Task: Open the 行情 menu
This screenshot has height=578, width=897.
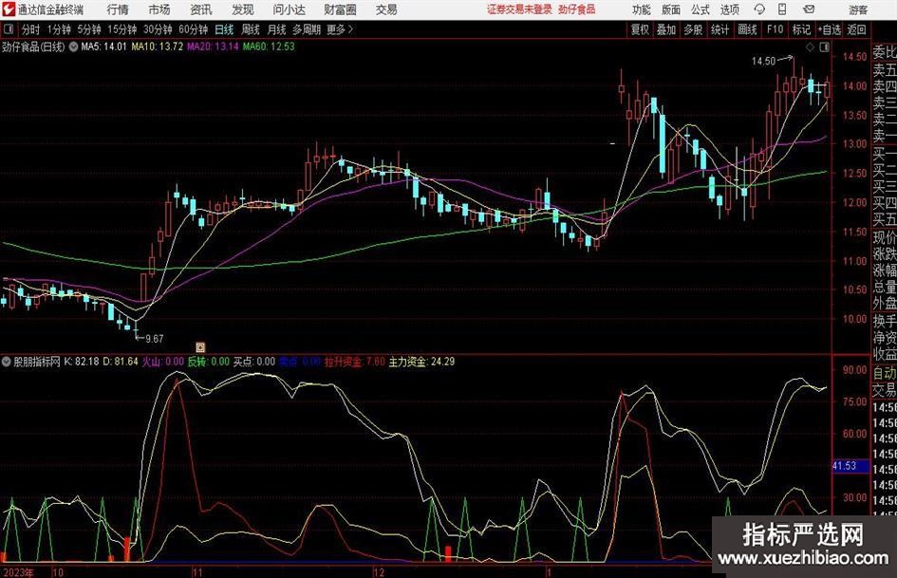Action: pos(118,9)
